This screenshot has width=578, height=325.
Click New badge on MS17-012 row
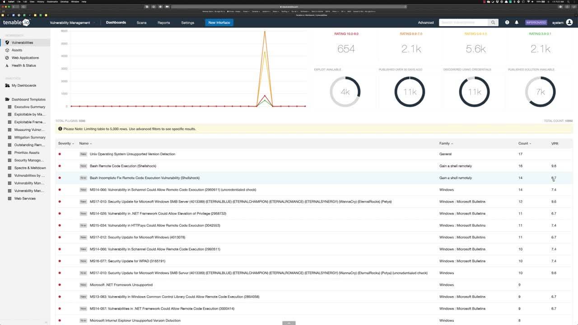(83, 237)
